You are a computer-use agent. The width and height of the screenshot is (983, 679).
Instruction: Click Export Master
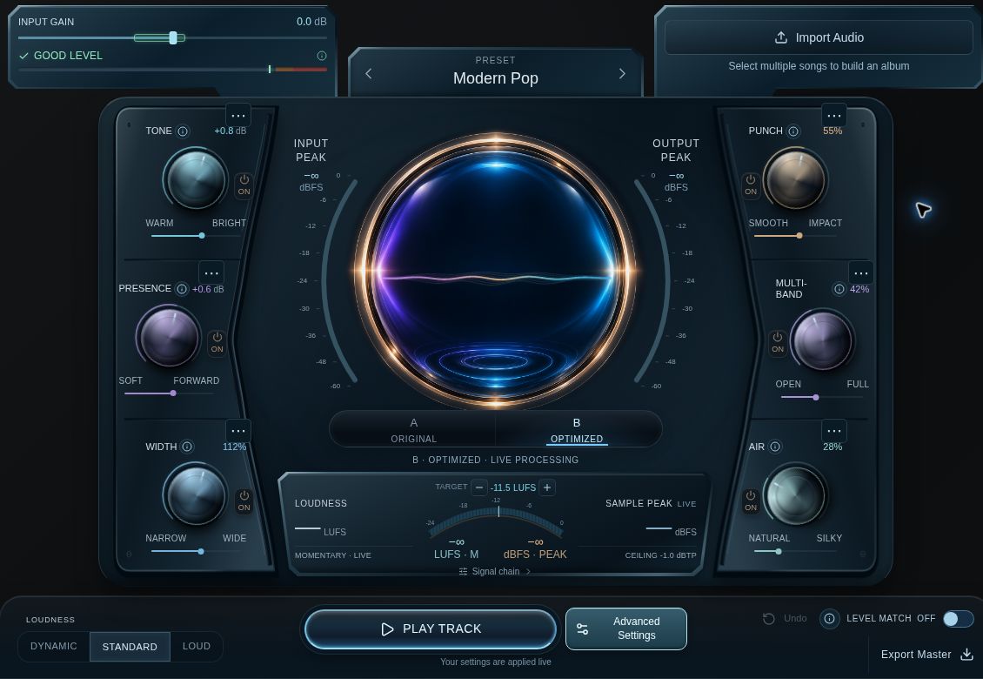coord(926,655)
